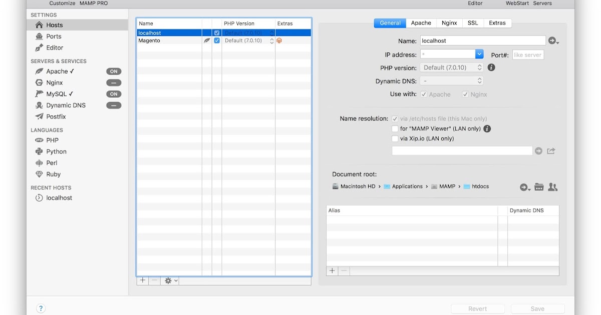The image size is (601, 315).
Task: Open Magento row PHP version stepper
Action: [272, 41]
